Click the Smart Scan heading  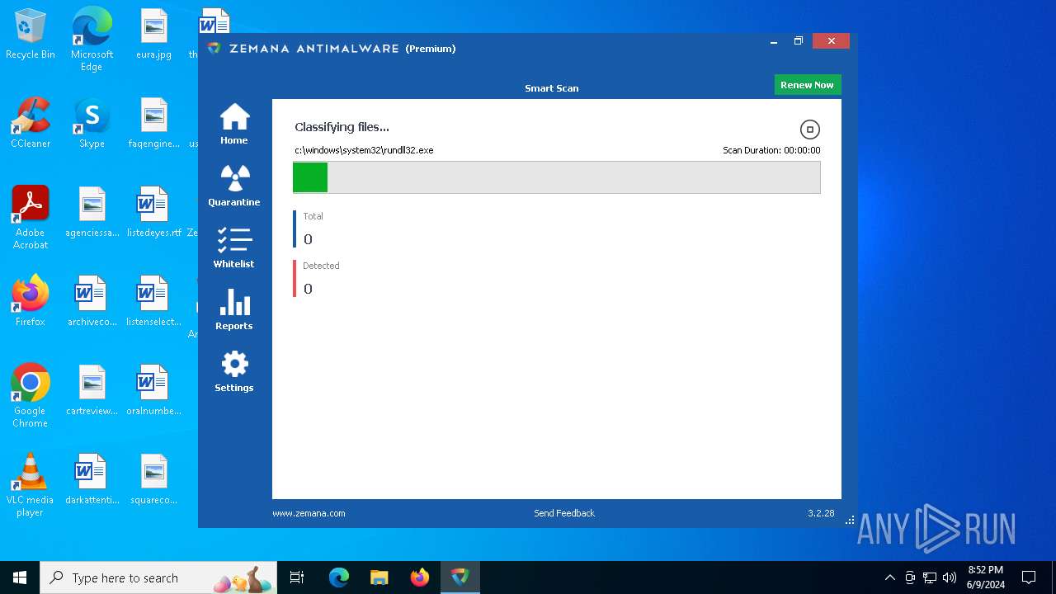click(552, 88)
